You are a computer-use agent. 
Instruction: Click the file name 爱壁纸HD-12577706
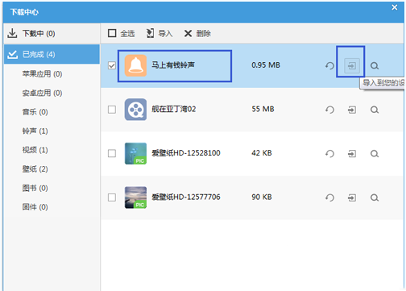pyautogui.click(x=186, y=197)
